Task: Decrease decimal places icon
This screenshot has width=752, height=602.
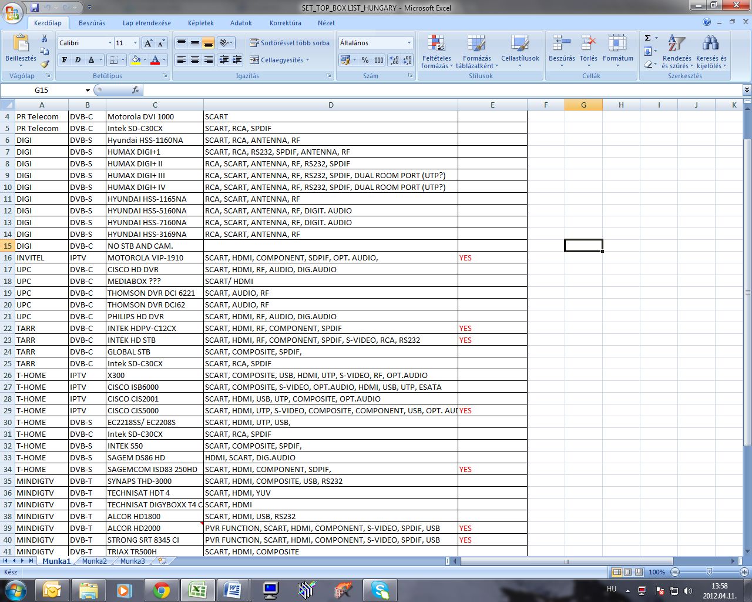Action: [x=407, y=60]
